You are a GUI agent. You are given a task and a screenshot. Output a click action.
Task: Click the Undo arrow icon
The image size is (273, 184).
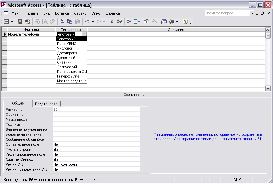pyautogui.click(x=87, y=22)
